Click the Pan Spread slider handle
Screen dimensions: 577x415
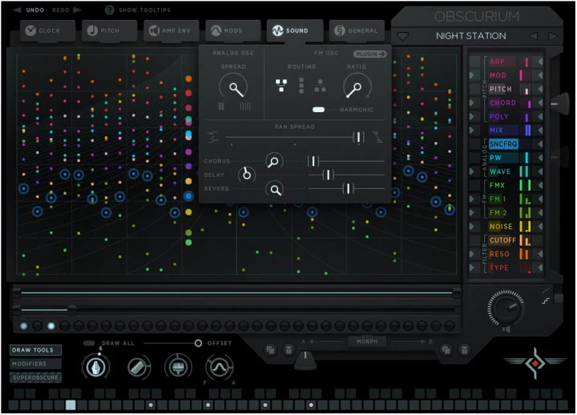coord(358,137)
